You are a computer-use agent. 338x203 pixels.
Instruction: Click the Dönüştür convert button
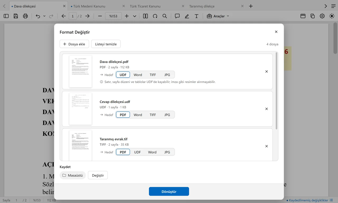coord(169,191)
